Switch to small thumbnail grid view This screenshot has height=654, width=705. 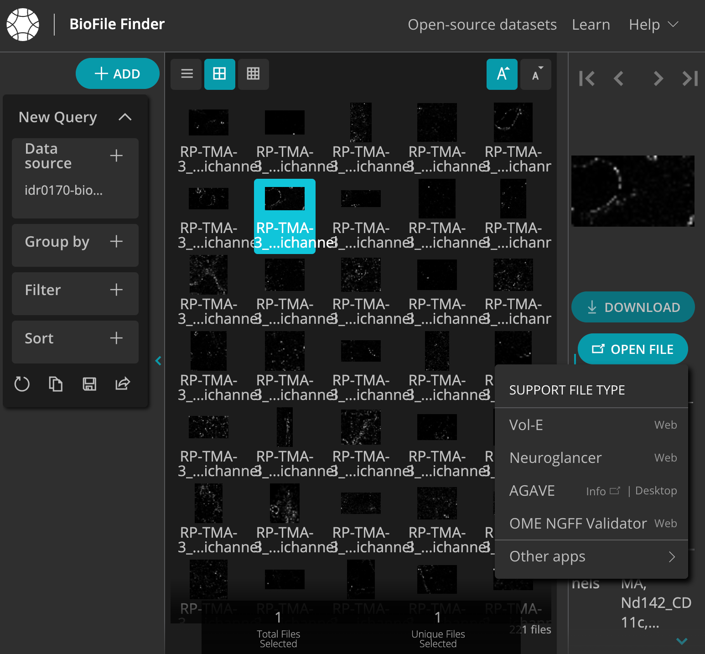coord(253,74)
